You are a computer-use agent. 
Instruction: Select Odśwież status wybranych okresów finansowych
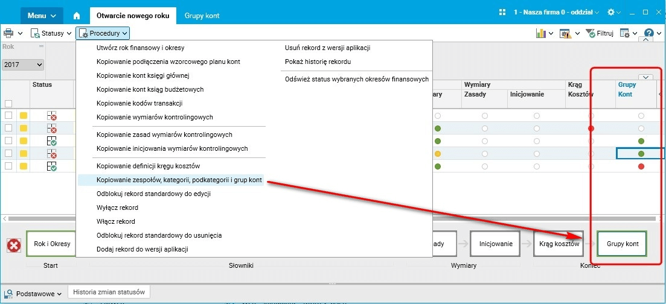[357, 79]
